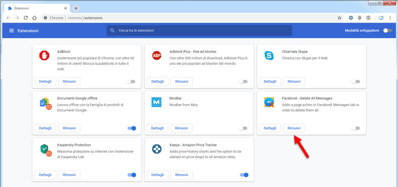The image size is (398, 187).
Task: Enable the AdBlock extension toggle
Action: (131, 81)
